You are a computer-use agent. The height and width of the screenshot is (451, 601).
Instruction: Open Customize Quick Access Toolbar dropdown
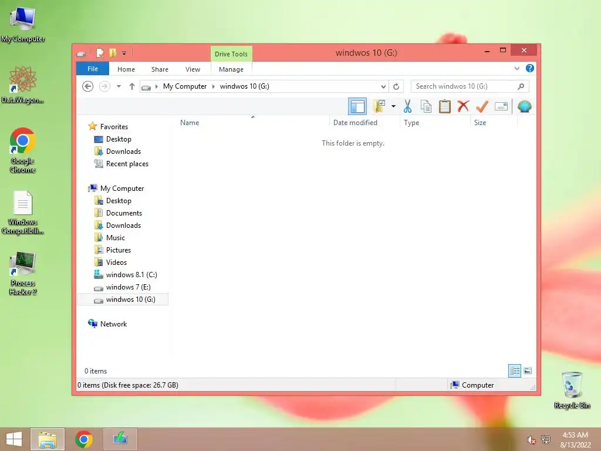click(x=124, y=53)
